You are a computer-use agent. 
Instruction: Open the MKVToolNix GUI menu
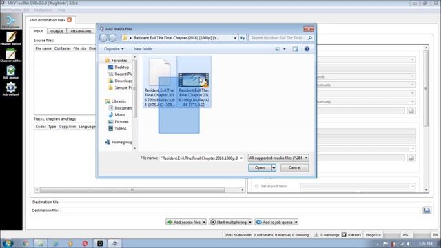tap(14, 10)
